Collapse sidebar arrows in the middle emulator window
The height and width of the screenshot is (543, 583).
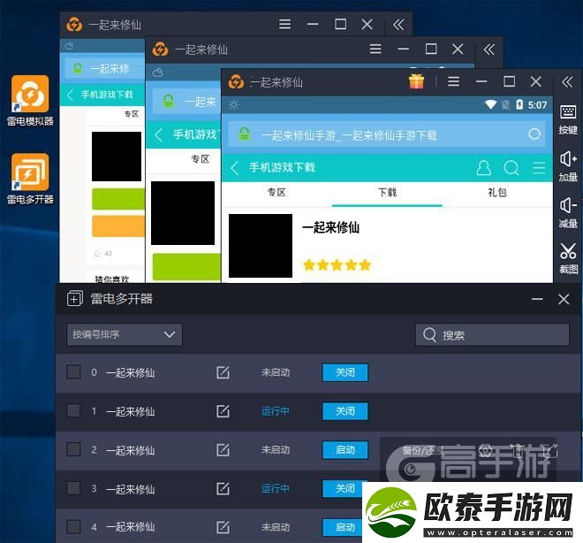point(489,50)
